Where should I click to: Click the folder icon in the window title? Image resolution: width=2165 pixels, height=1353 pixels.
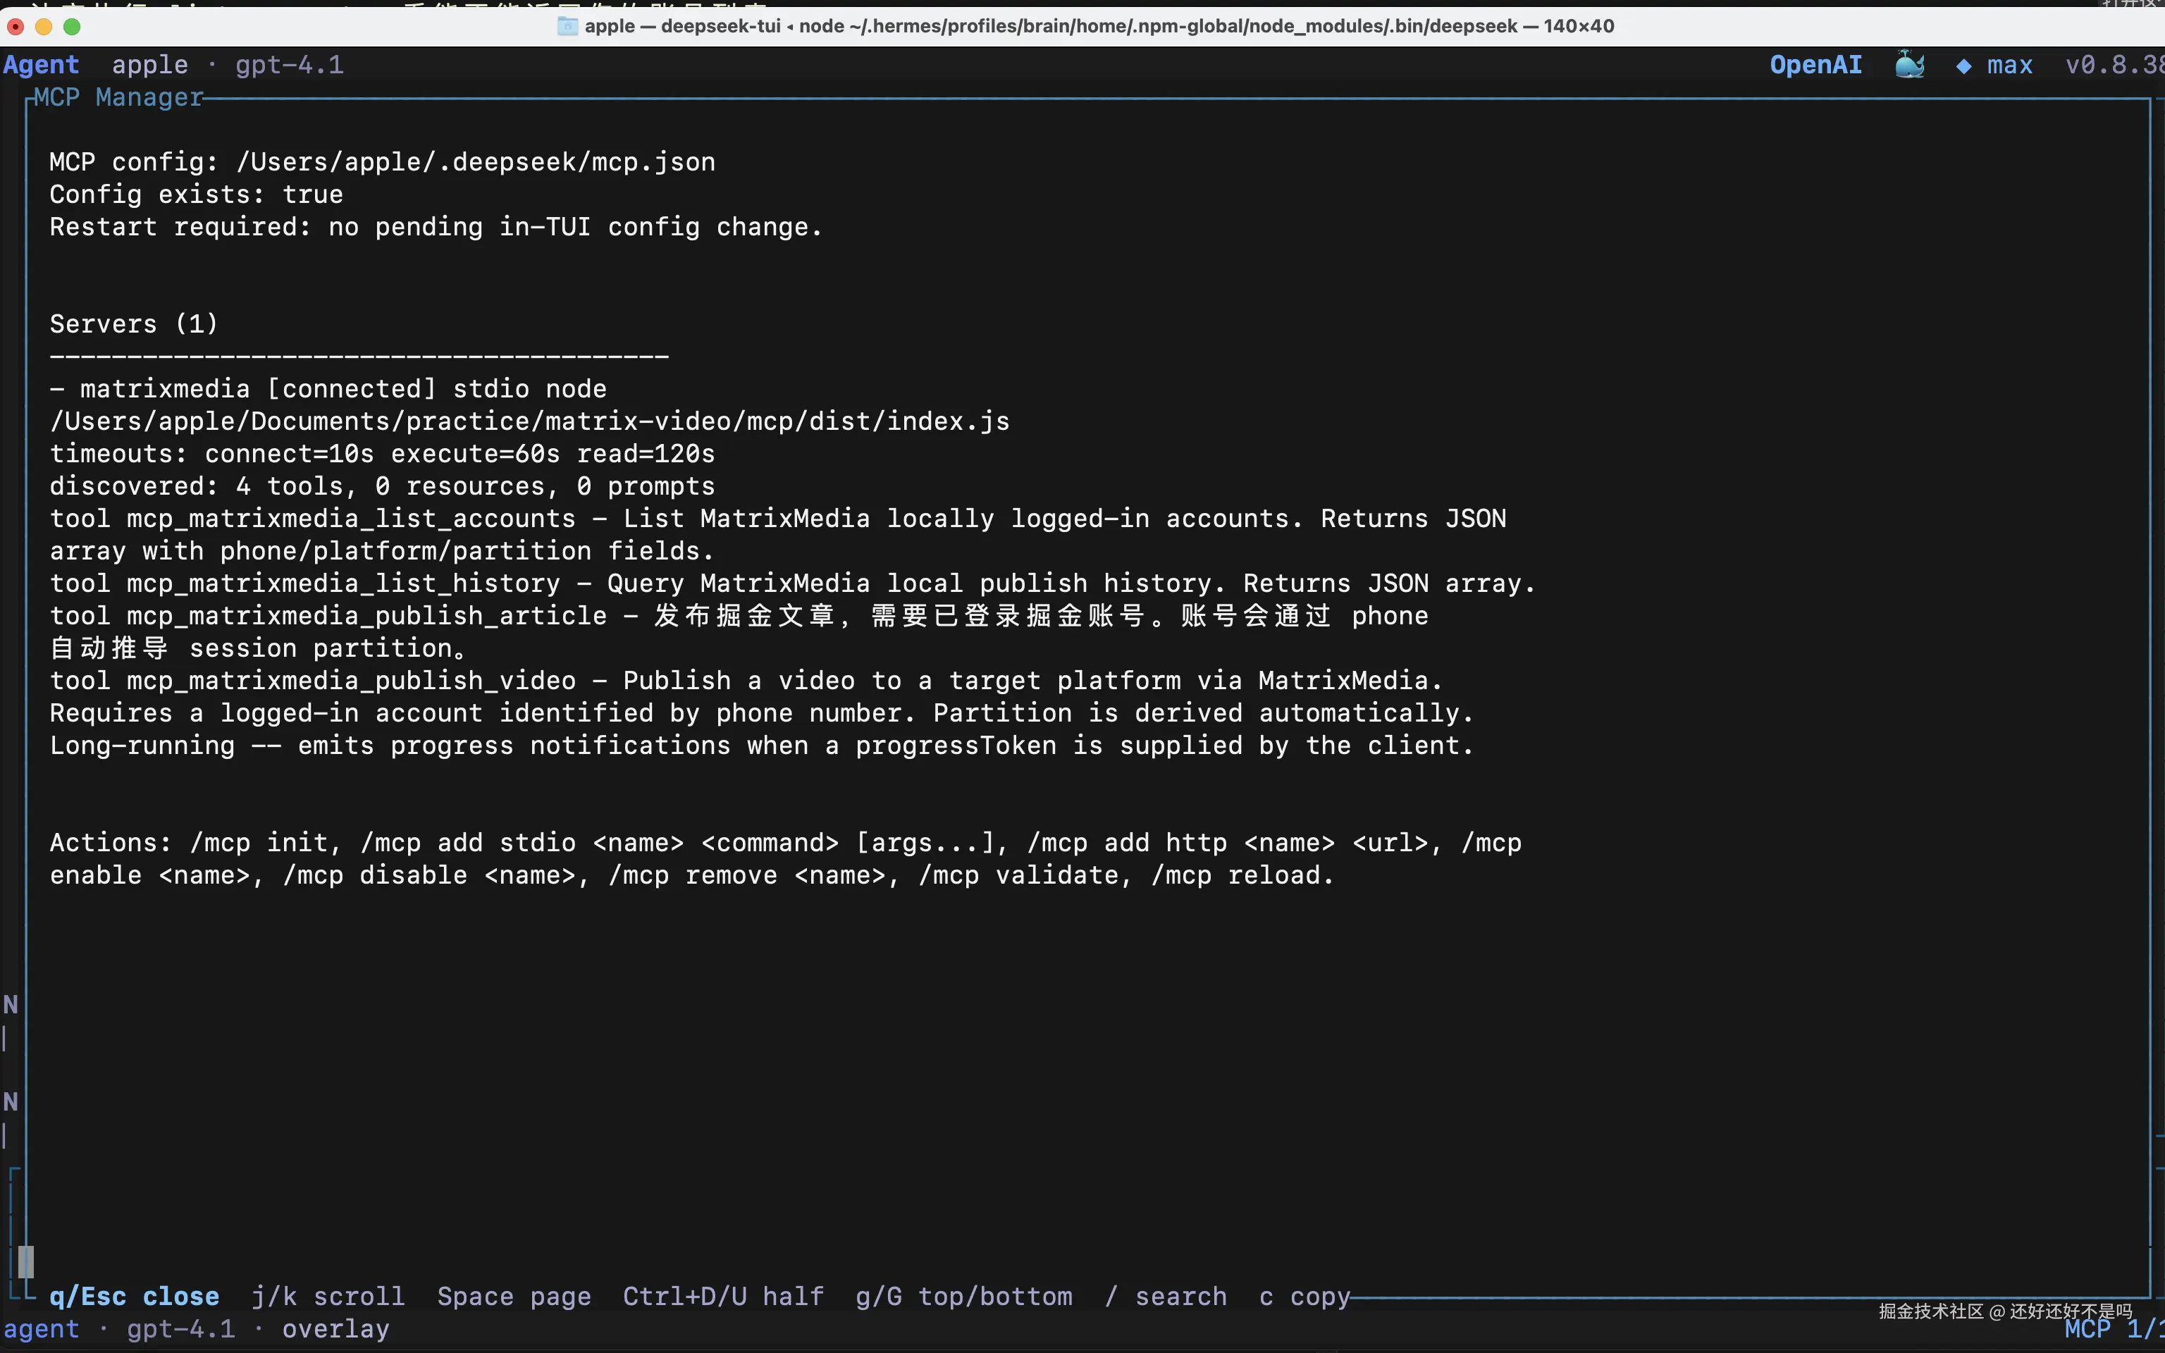coord(567,26)
